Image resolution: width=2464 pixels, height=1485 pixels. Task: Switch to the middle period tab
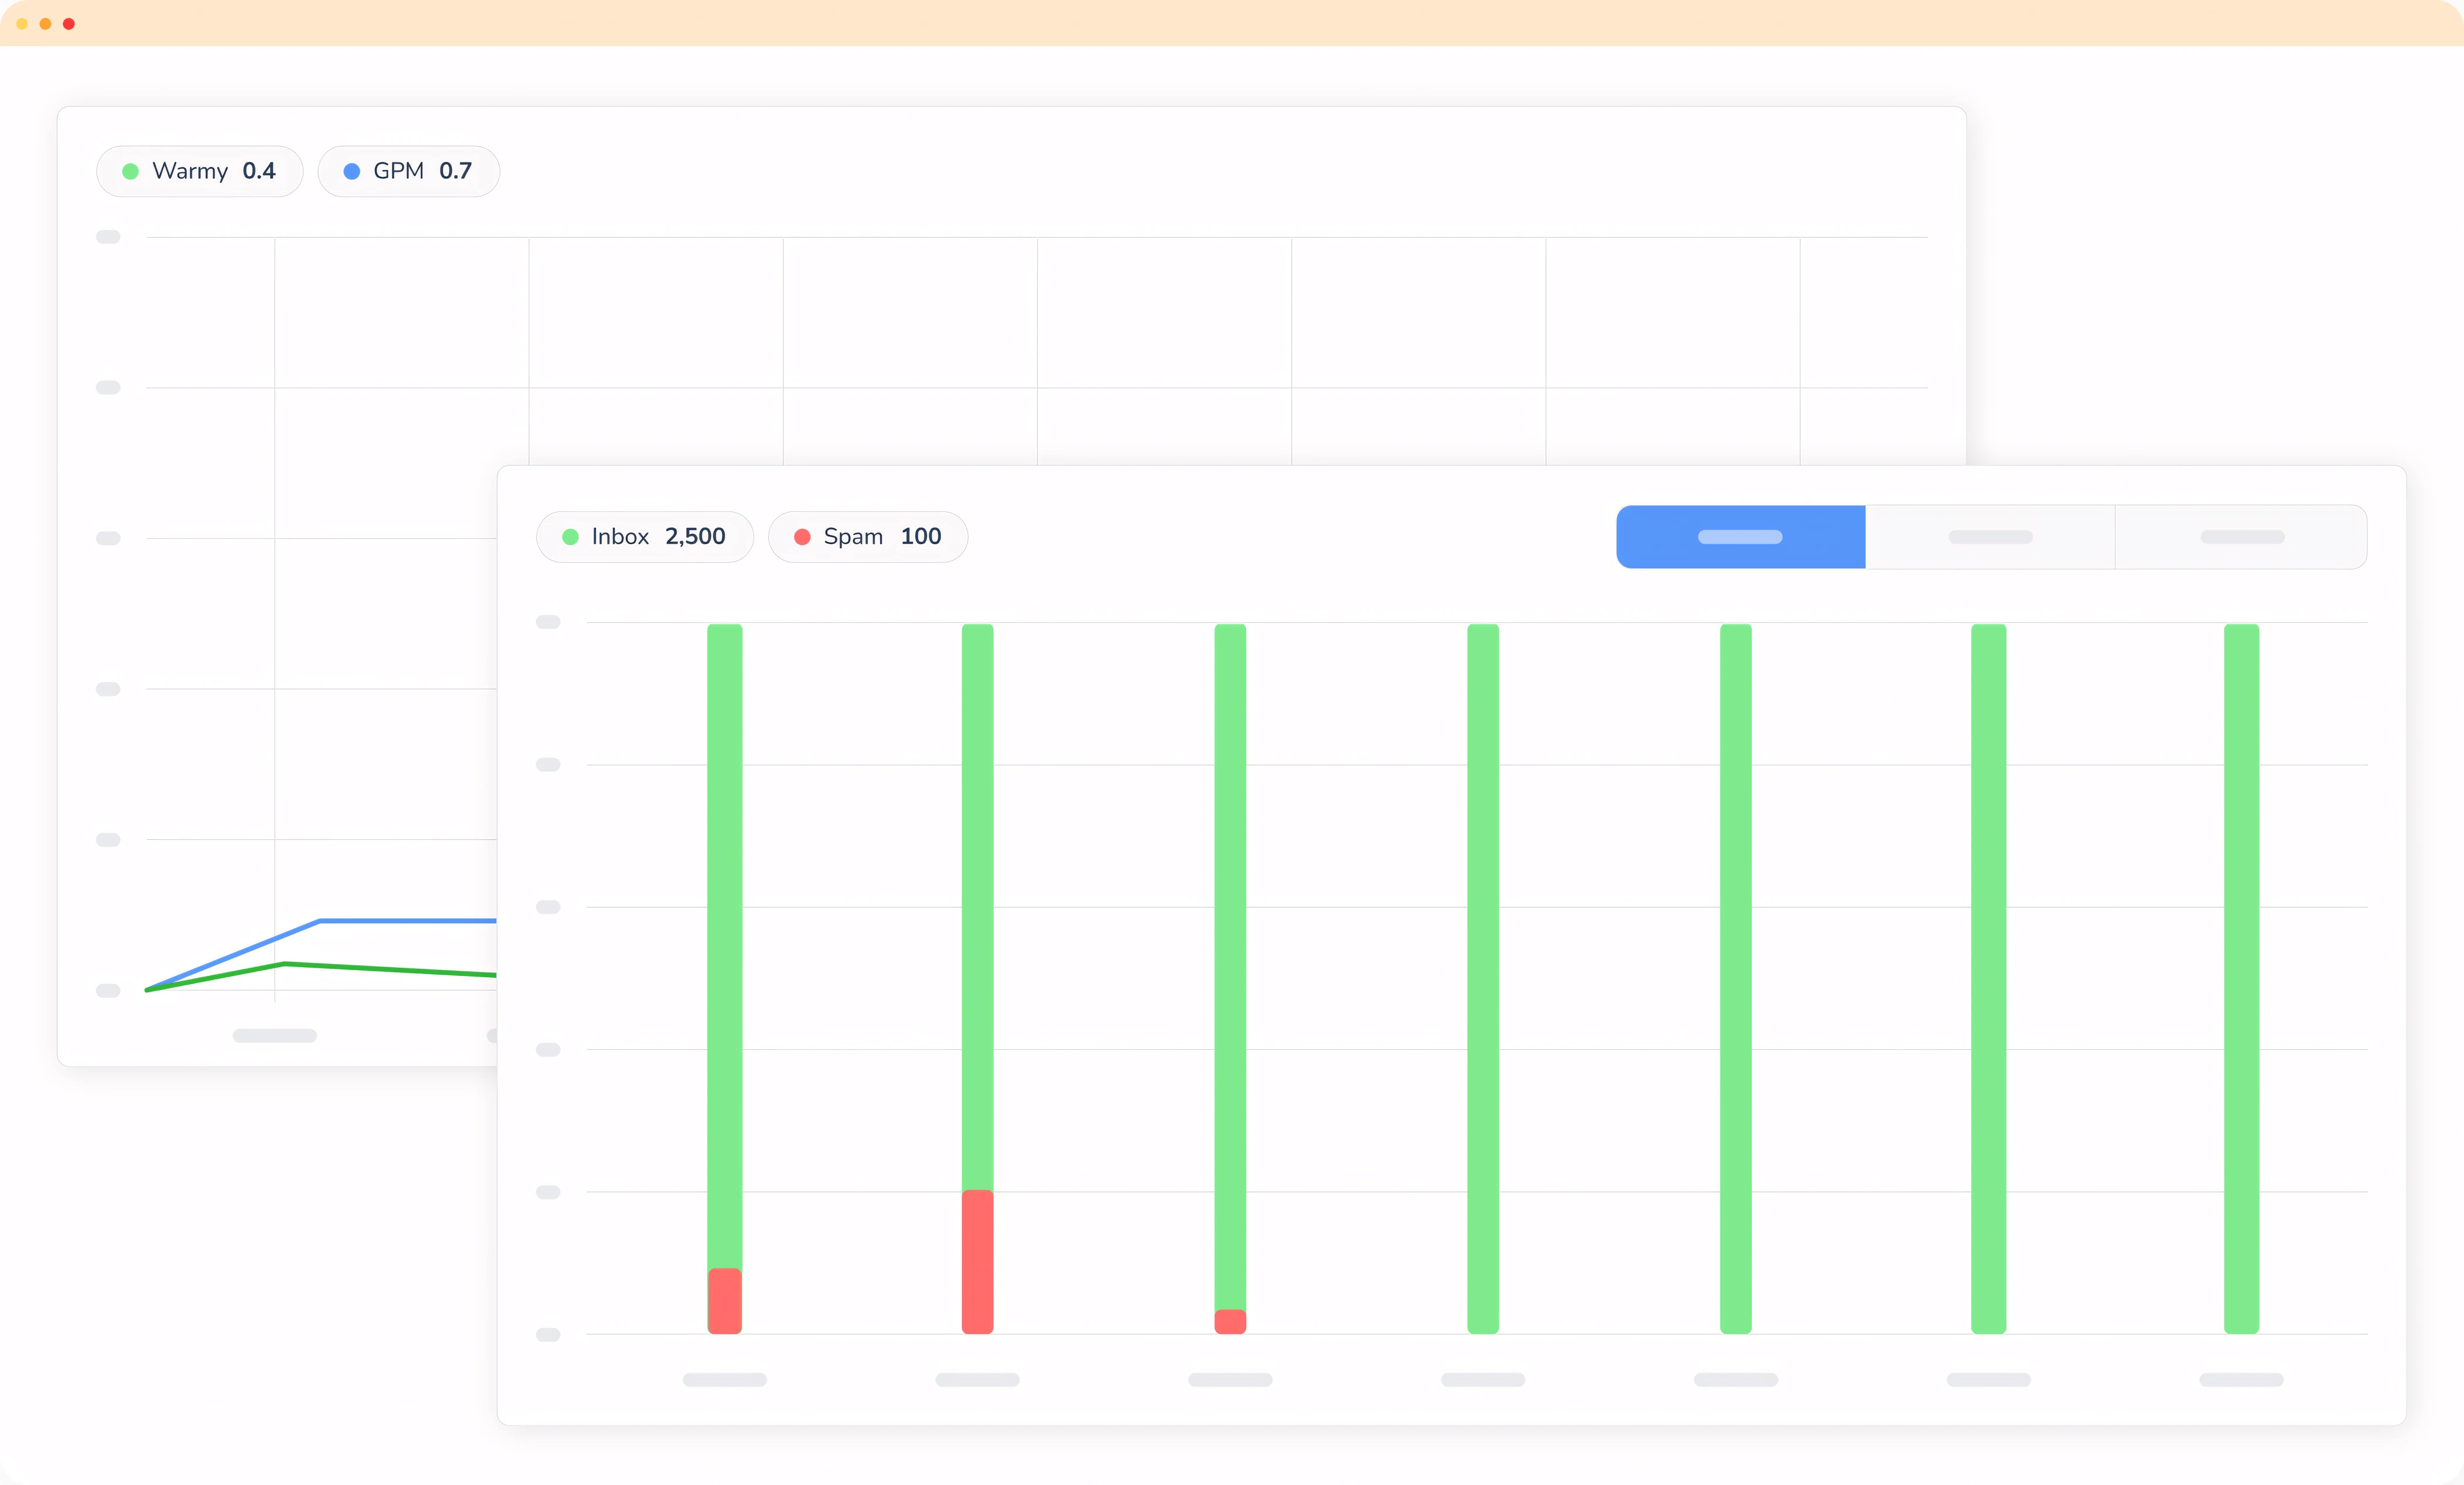click(x=1990, y=537)
